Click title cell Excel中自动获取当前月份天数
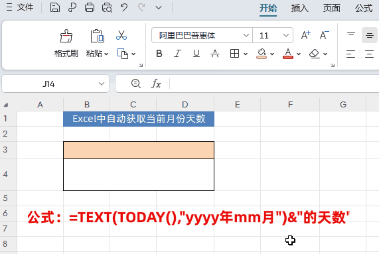This screenshot has width=379, height=254. pos(139,119)
